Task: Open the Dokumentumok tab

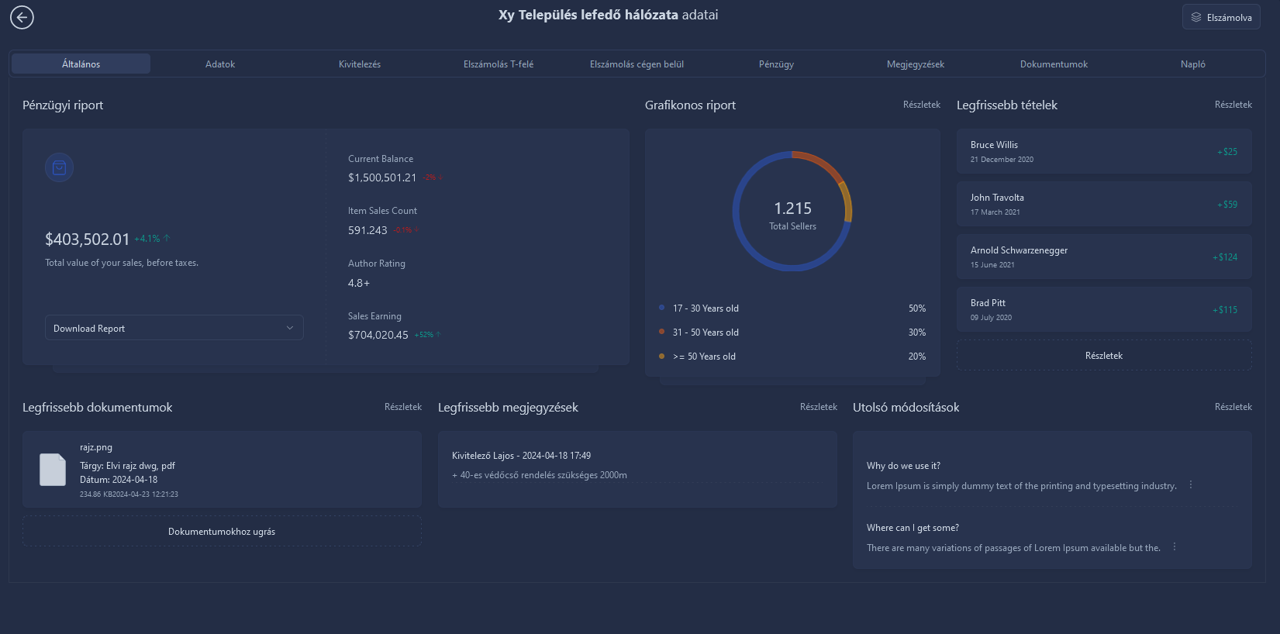Action: click(1054, 64)
